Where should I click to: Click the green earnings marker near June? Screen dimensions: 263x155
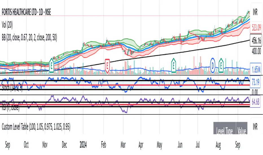(174, 65)
